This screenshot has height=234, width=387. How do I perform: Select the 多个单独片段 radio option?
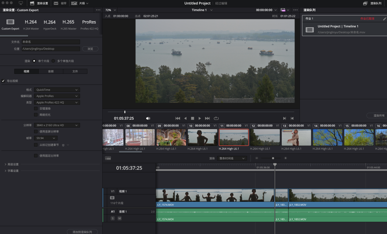point(53,61)
